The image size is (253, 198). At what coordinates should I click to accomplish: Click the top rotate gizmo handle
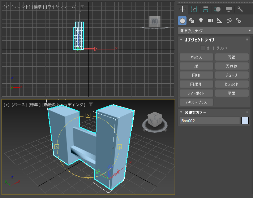tap(88, 115)
